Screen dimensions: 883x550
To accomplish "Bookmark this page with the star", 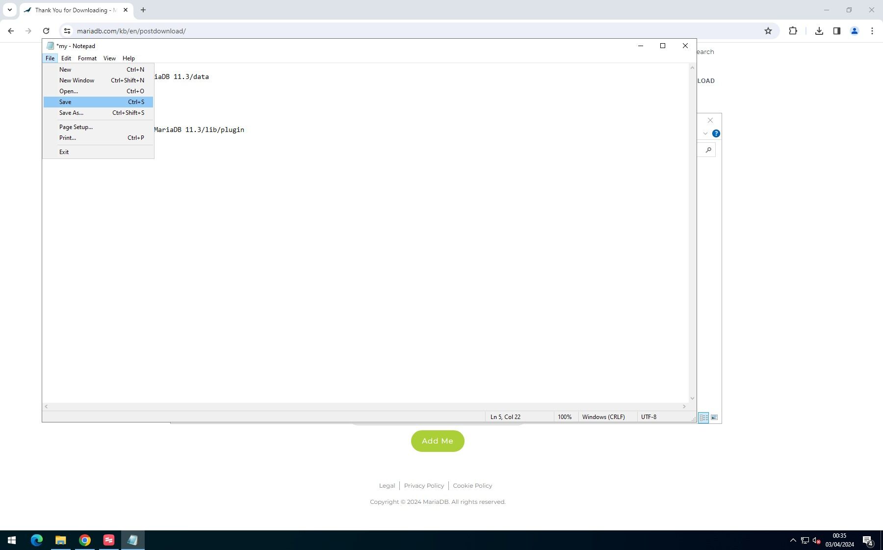I will tap(768, 31).
